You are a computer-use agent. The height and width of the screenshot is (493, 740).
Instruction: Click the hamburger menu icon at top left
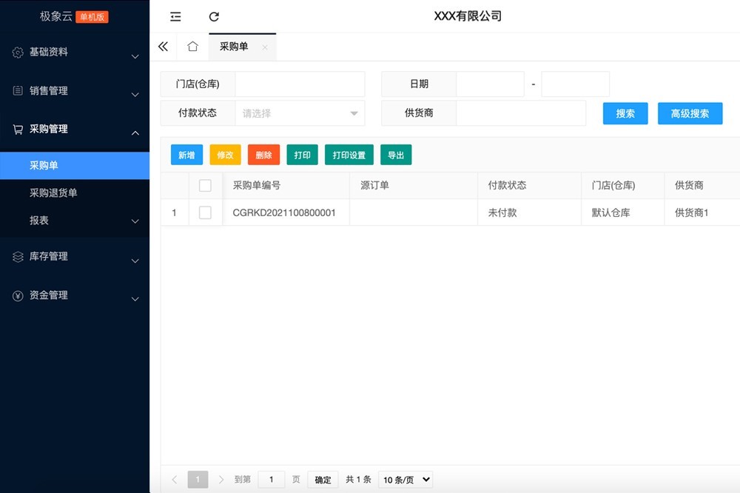pos(175,16)
